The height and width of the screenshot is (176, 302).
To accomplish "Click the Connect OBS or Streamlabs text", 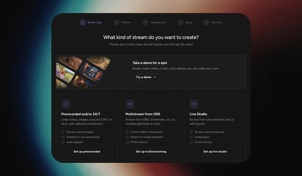I will pos(146,132).
